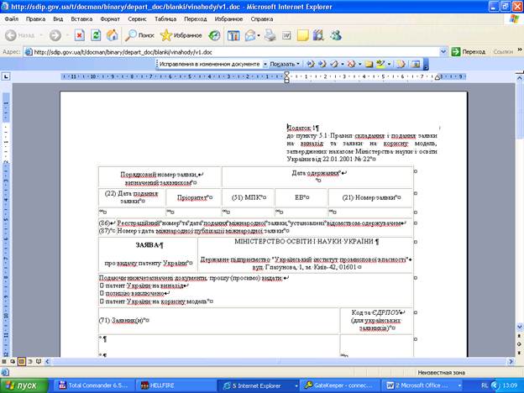Open the Search (Поиск) pane
The image size is (524, 393).
pyautogui.click(x=139, y=35)
